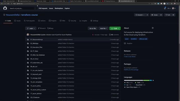View the 0 tags link
Viewport: 180px width, 101px height.
click(50, 28)
